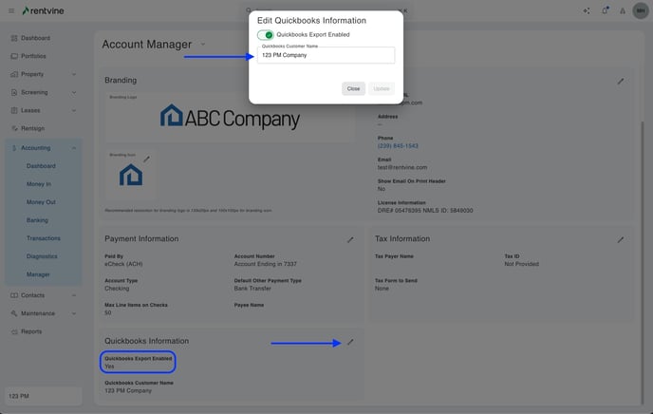Click the AI sparkle icon in header
The height and width of the screenshot is (414, 653).
[x=586, y=10]
